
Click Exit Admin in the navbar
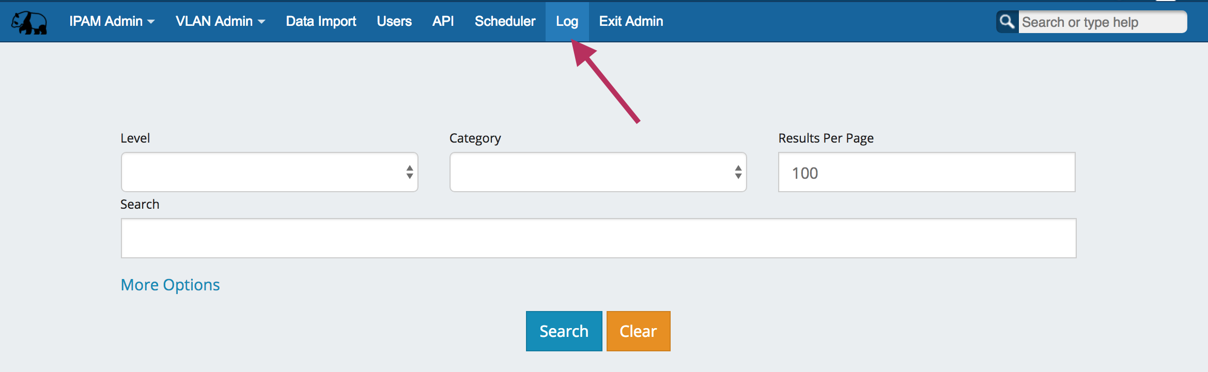631,21
